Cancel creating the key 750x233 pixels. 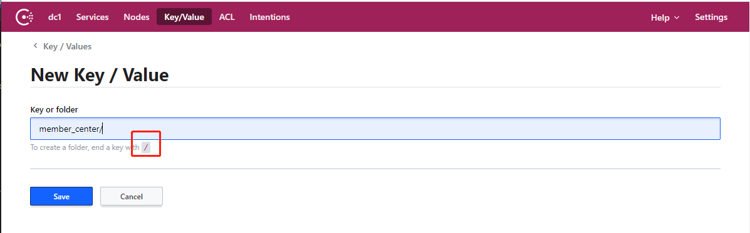tap(132, 196)
